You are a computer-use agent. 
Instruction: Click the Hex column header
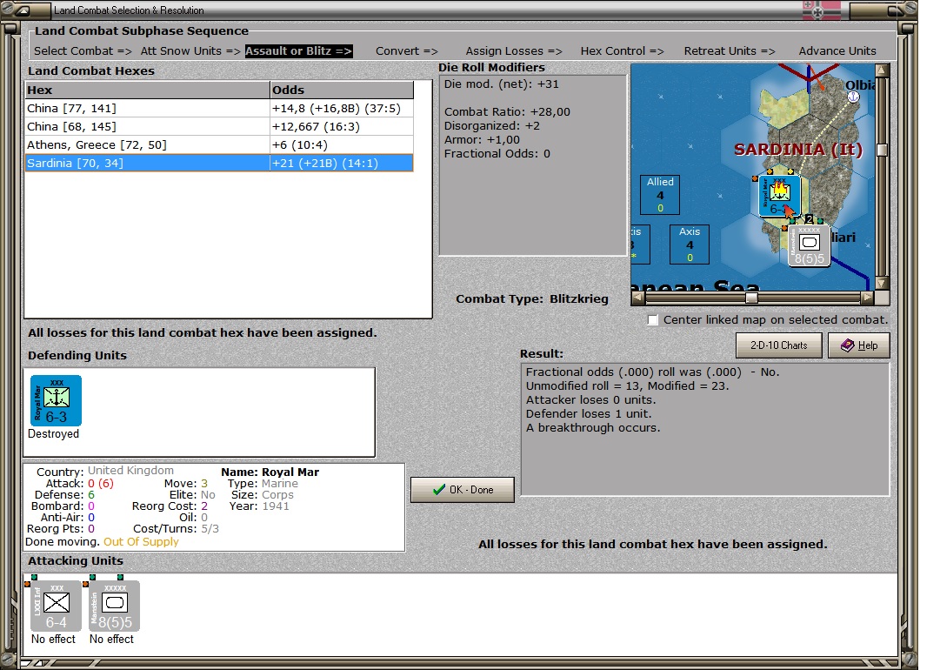click(148, 90)
